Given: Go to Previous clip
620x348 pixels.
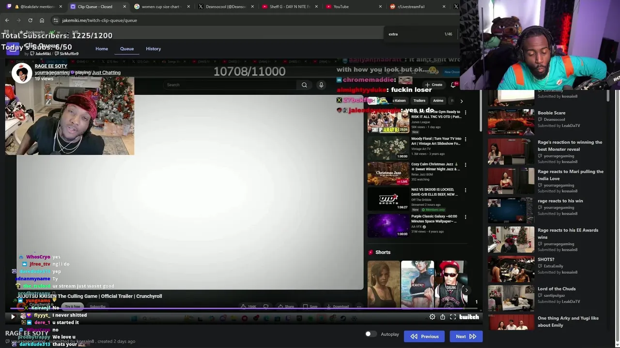Looking at the screenshot, I should pyautogui.click(x=424, y=336).
